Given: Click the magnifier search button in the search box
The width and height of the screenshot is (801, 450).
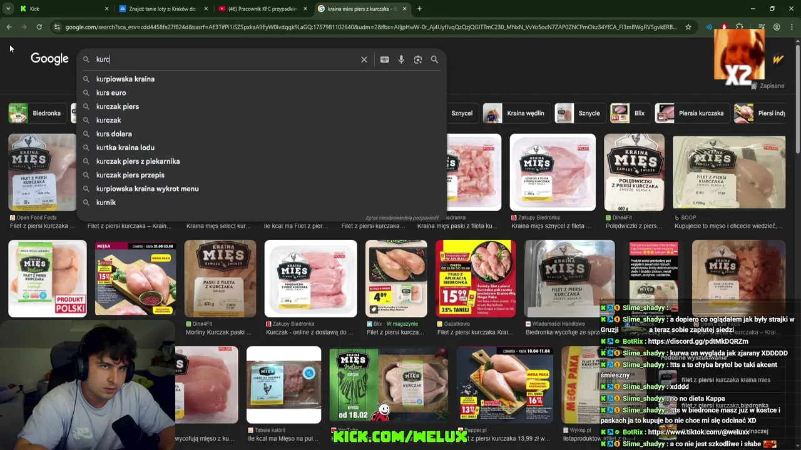Looking at the screenshot, I should (434, 59).
